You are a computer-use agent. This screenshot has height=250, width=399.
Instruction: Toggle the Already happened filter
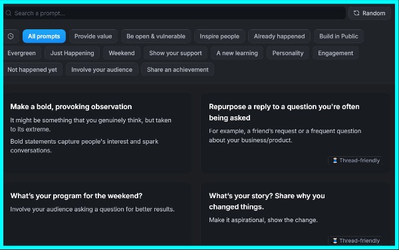pyautogui.click(x=279, y=37)
